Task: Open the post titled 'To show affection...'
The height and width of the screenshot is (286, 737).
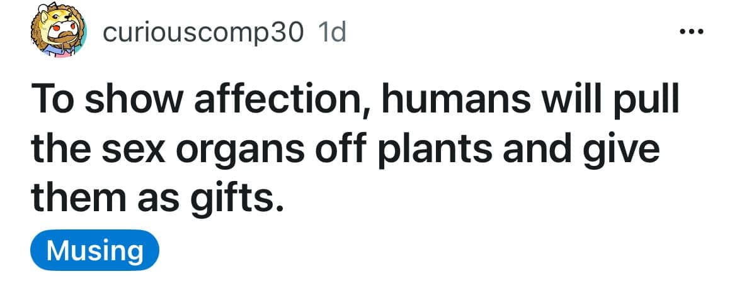Action: pos(353,151)
